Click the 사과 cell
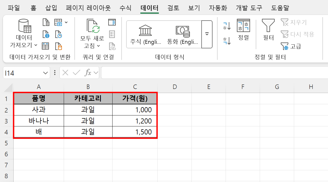The width and height of the screenshot is (328, 182). (x=39, y=110)
